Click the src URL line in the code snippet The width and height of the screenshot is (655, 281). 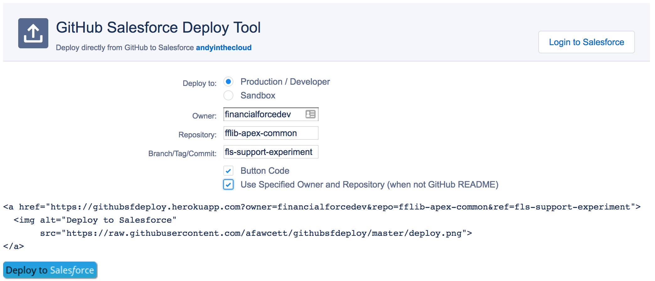(256, 233)
